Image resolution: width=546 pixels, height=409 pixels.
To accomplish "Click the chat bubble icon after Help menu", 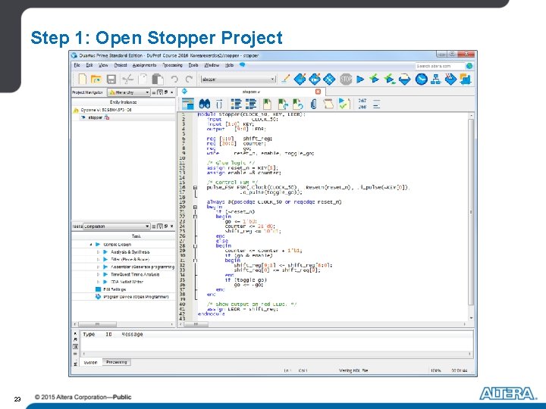I will [243, 64].
